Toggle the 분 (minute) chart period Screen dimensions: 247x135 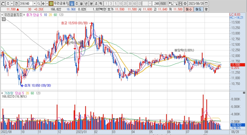click(91, 3)
